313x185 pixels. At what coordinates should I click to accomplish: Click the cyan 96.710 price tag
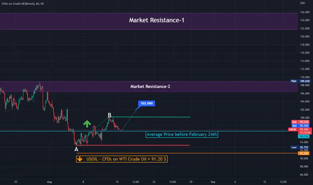pos(304,137)
